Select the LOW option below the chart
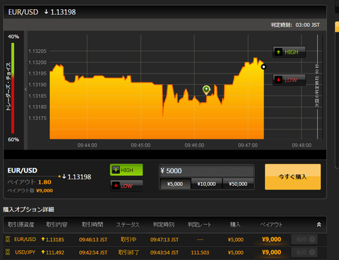This screenshot has height=260, width=339. (126, 186)
